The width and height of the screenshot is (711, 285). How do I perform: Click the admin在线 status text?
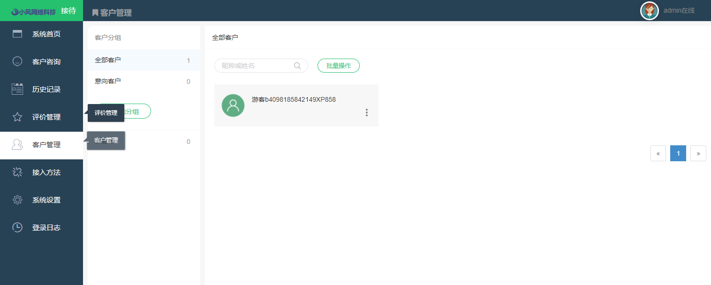point(679,10)
